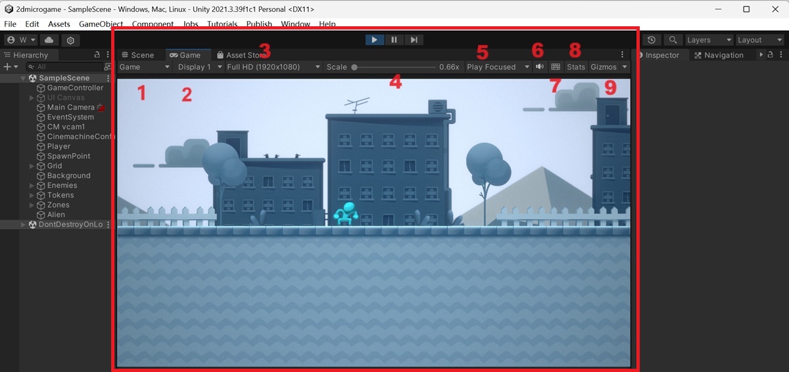Open SampleScene's kebab menu
The image size is (789, 372).
tap(108, 78)
